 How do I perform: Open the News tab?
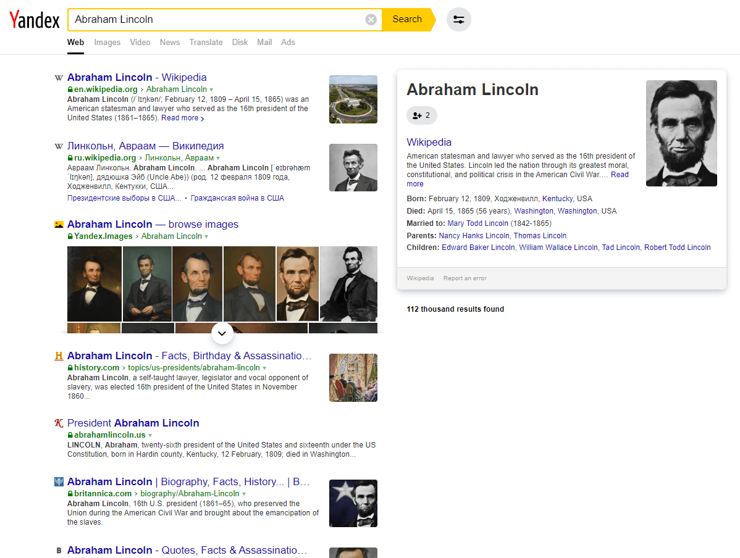coord(170,43)
